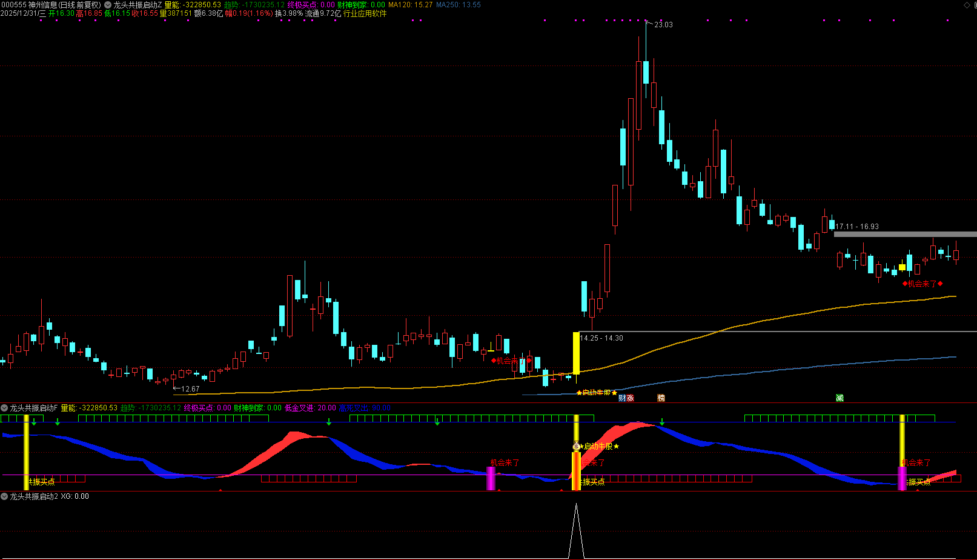Click the XG signal spike in bottom panel
The width and height of the screenshot is (977, 560).
[576, 527]
